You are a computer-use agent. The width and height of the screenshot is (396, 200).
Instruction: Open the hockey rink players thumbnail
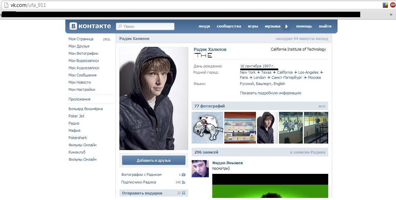(x=291, y=128)
